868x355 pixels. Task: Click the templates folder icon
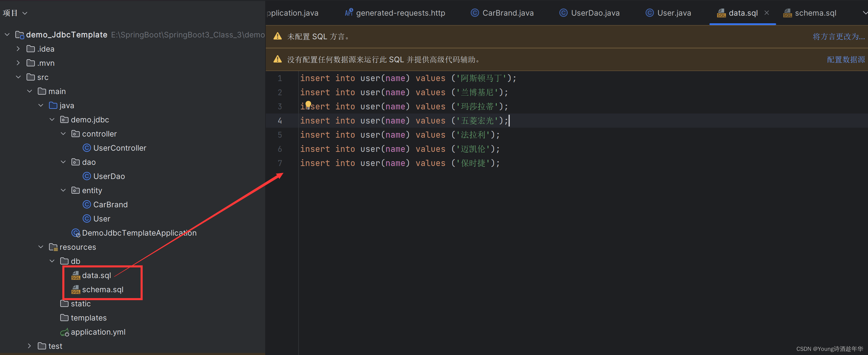coord(64,318)
